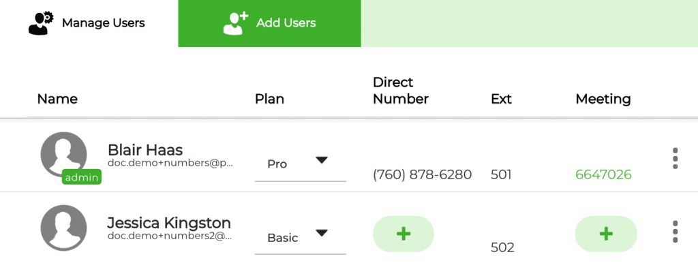Click the Name column header
This screenshot has height=263, width=698.
[x=57, y=99]
